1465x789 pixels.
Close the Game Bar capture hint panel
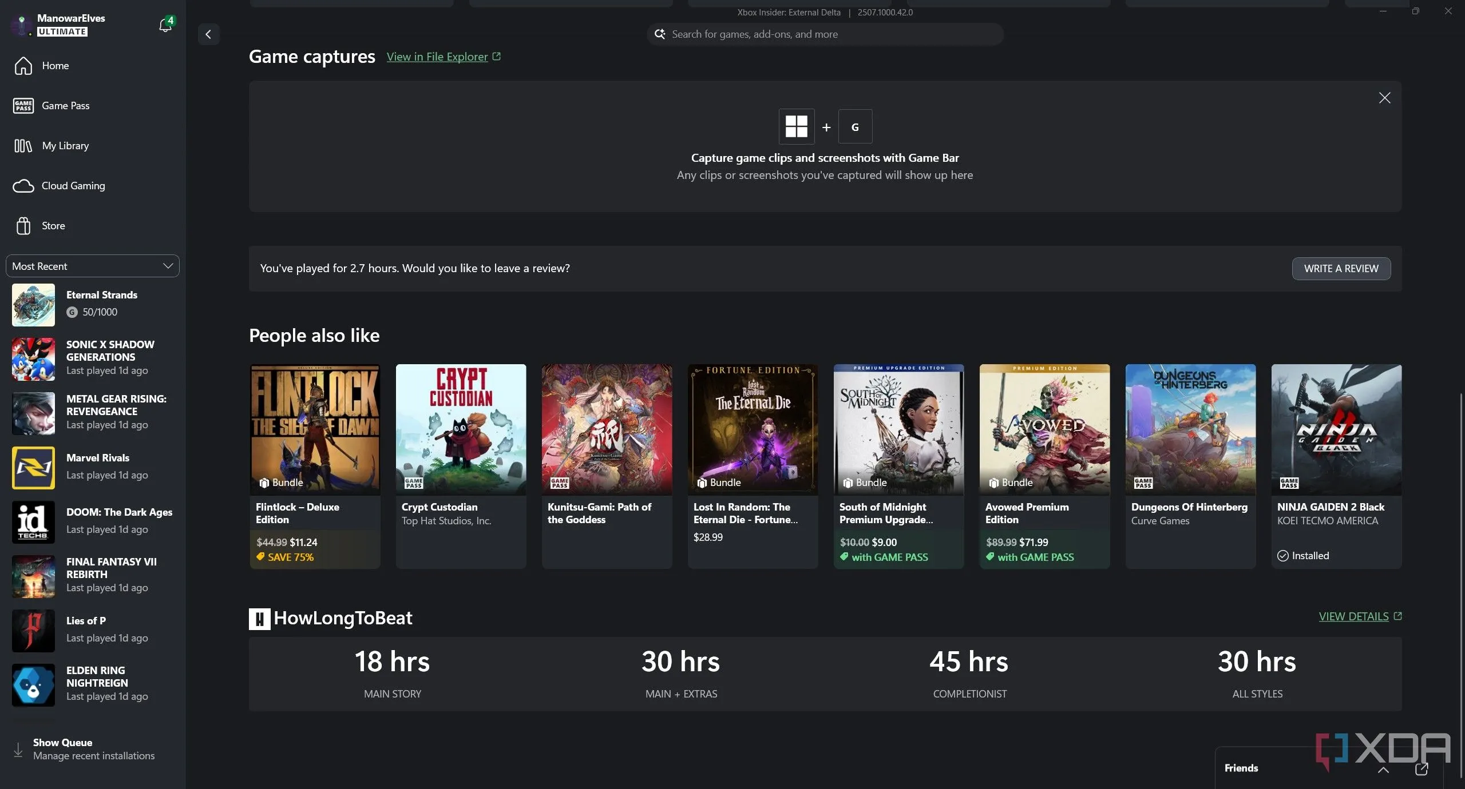point(1384,98)
